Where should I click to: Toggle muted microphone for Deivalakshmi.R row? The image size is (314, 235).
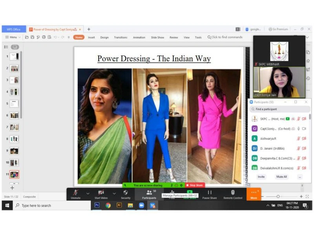298,168
